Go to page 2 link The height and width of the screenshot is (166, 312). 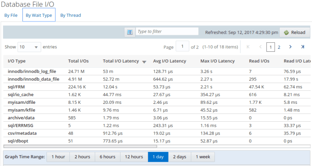point(279,47)
